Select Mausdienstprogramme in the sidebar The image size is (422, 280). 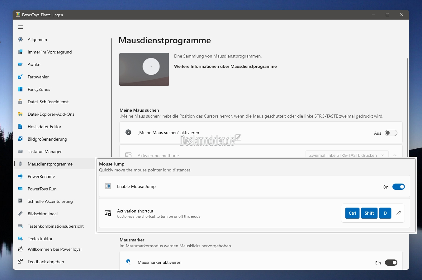click(55, 164)
